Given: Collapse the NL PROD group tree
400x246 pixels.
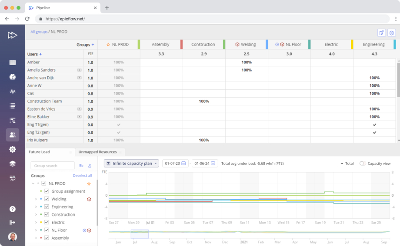Looking at the screenshot, I should pos(33,184).
